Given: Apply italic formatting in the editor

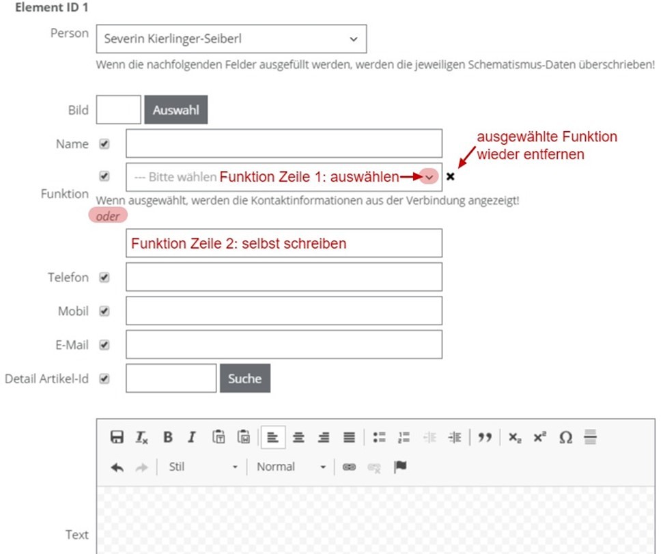Looking at the screenshot, I should click(192, 437).
